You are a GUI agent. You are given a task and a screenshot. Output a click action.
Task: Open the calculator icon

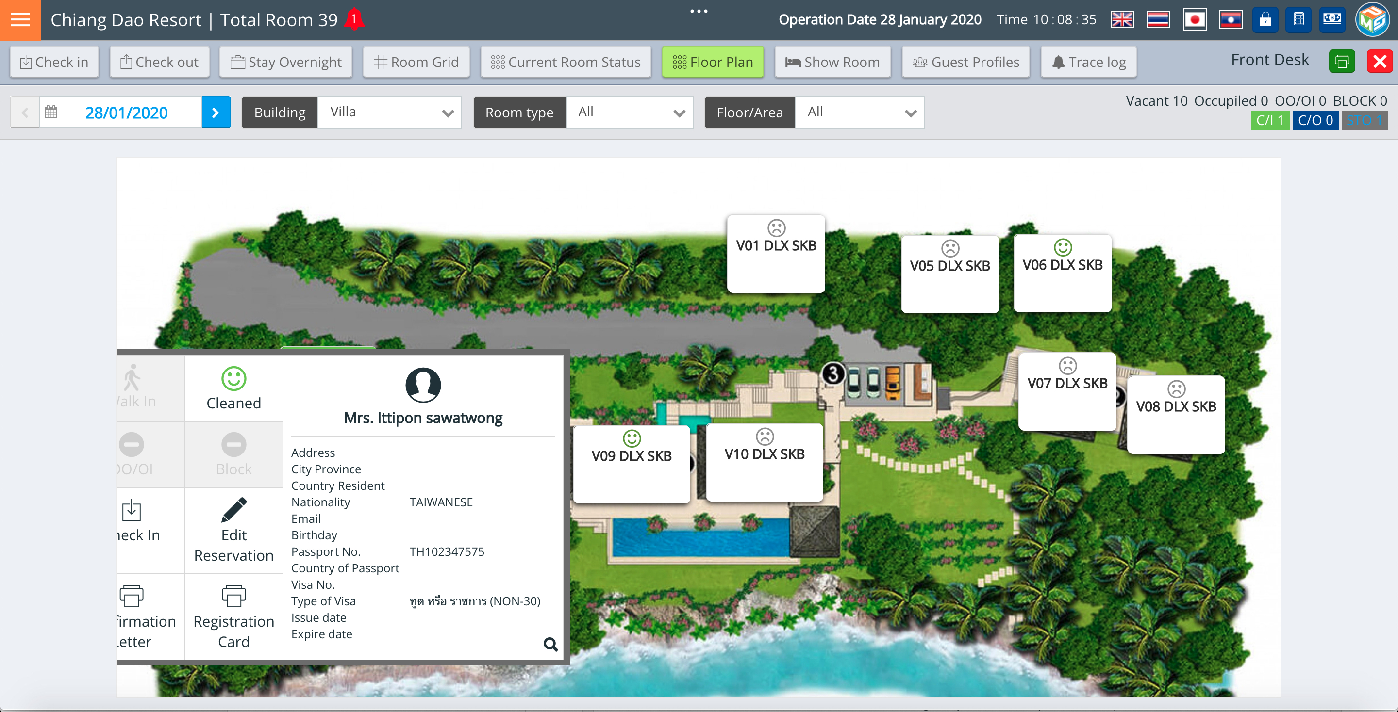tap(1298, 19)
